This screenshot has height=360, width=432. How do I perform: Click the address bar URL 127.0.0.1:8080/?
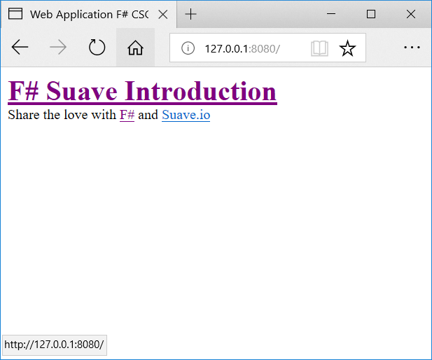click(242, 49)
